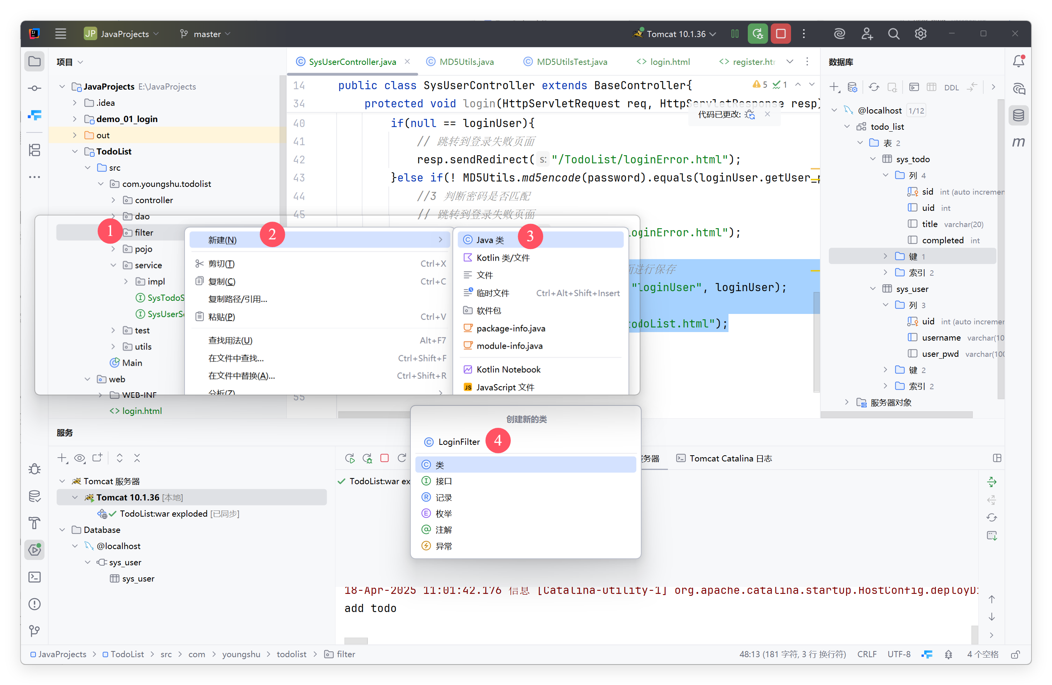Select 软件包 in the new submenu
Viewport: 1052px width, 685px height.
pos(540,310)
